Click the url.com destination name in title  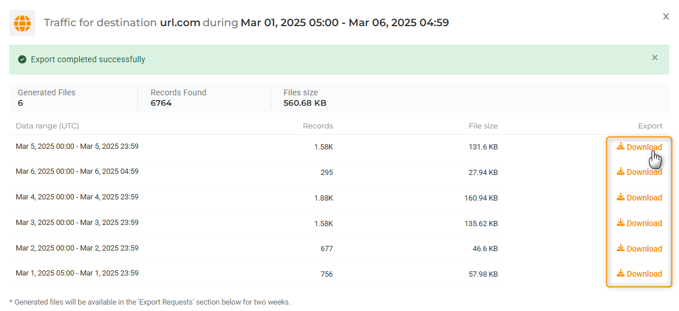pyautogui.click(x=180, y=23)
